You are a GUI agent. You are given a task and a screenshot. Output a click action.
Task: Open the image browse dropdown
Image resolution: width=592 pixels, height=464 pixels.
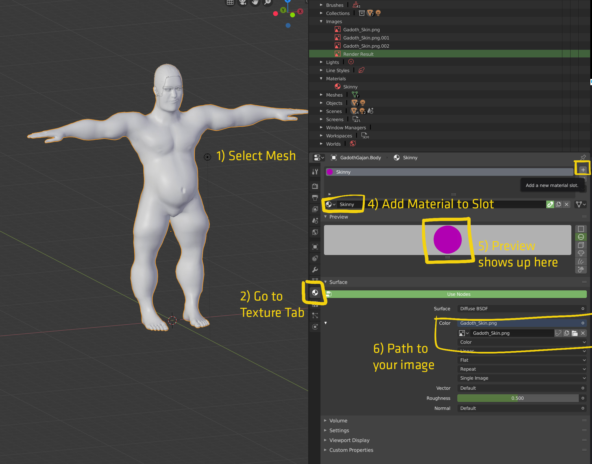(464, 333)
